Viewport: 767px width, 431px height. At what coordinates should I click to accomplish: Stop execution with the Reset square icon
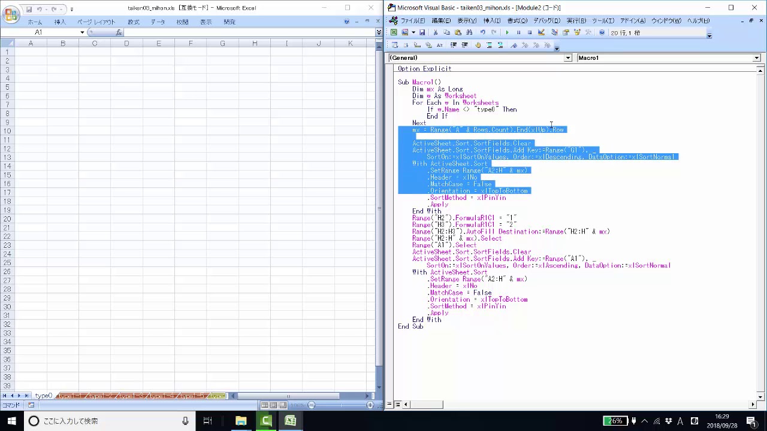click(x=529, y=33)
